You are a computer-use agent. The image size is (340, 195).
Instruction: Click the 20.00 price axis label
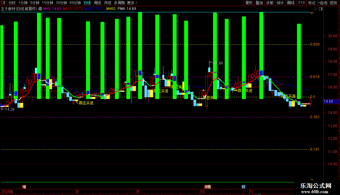(x=332, y=36)
